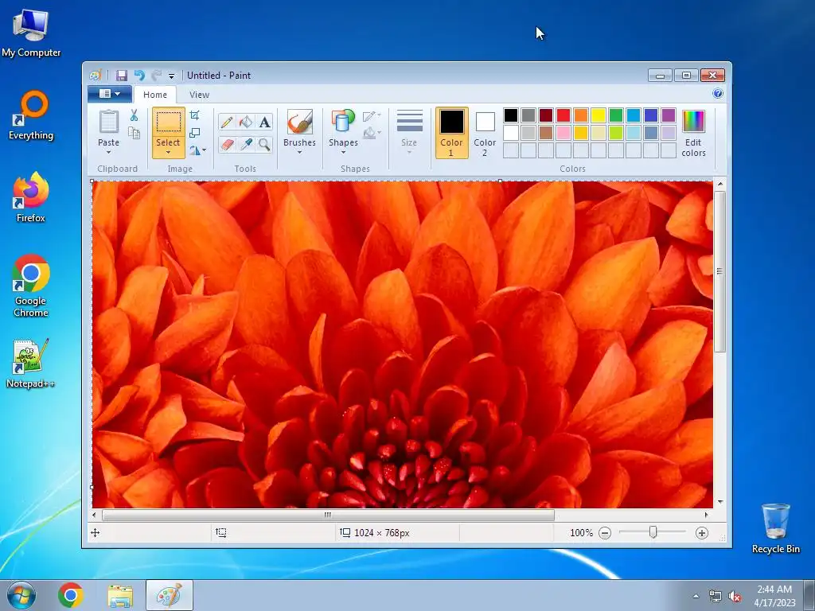This screenshot has width=815, height=611.
Task: Activate the Color 2 button
Action: click(x=485, y=133)
